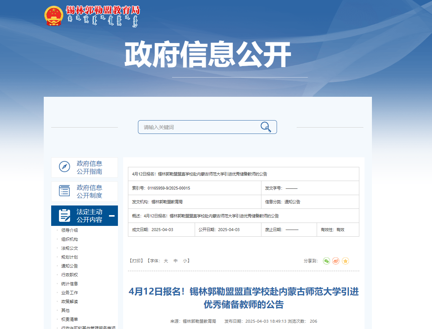Open 政府信息公开制度 sidebar menu
The height and width of the screenshot is (329, 432).
tap(84, 191)
